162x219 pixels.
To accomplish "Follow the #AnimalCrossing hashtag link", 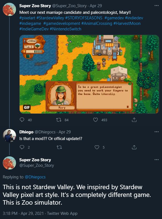I will click(97, 23).
